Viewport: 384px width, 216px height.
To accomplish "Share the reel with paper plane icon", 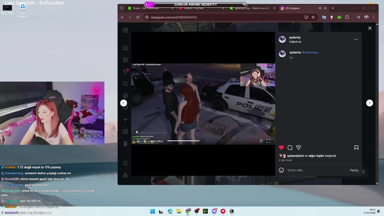I will pyautogui.click(x=298, y=148).
